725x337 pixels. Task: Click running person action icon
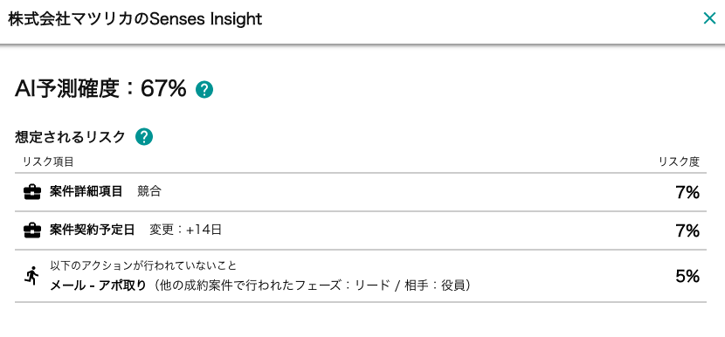point(31,276)
